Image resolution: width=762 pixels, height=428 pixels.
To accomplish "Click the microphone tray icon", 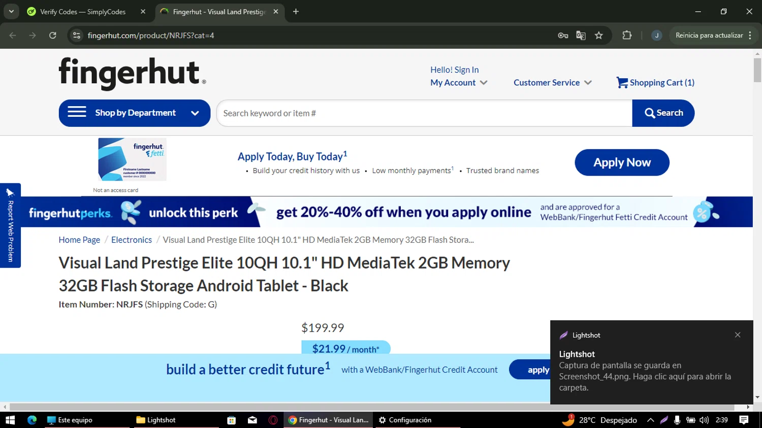I will (677, 420).
